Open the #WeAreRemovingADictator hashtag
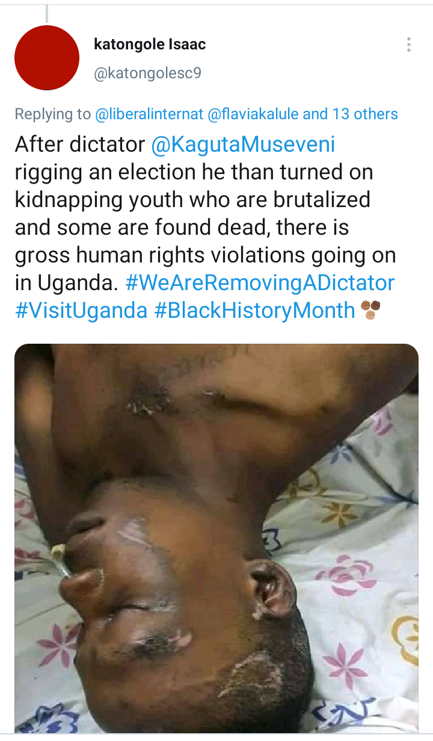433x741 pixels. 260,282
